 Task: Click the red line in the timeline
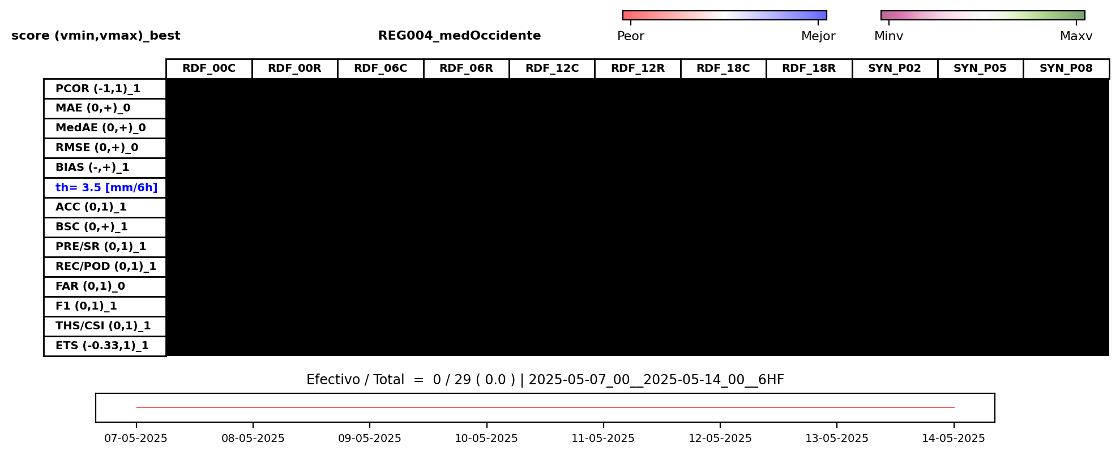pos(545,407)
